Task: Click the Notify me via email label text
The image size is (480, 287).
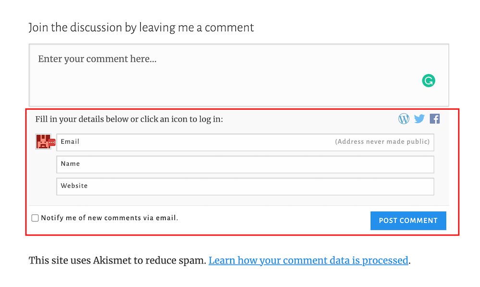Action: [110, 218]
